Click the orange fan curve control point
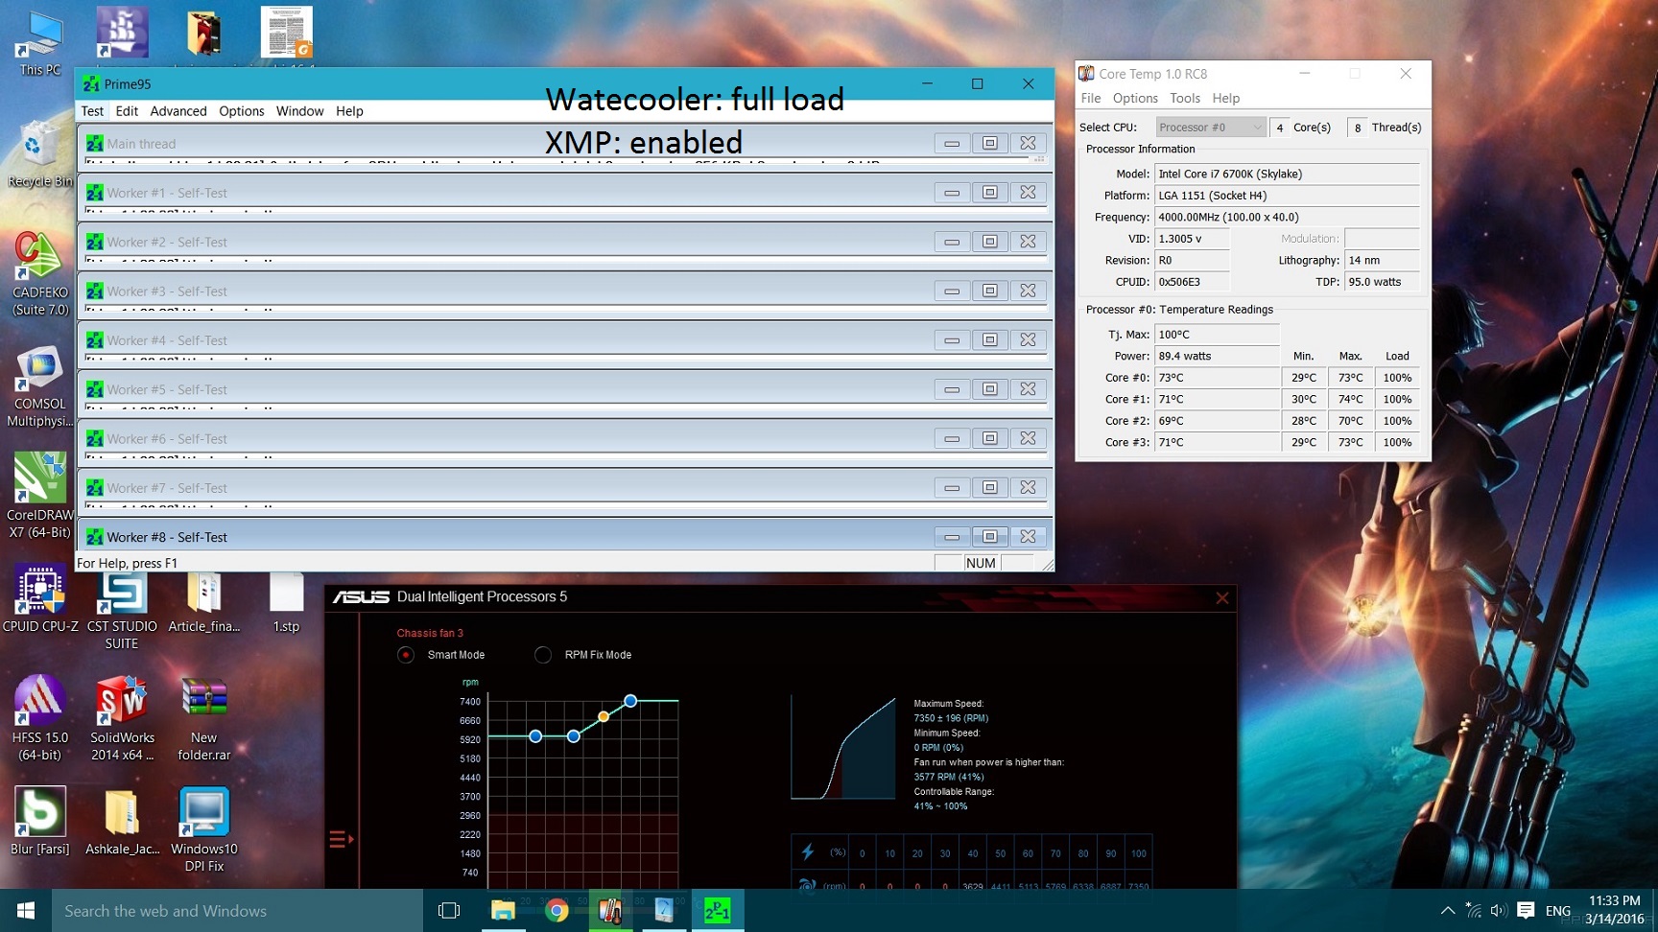The image size is (1658, 932). tap(604, 716)
